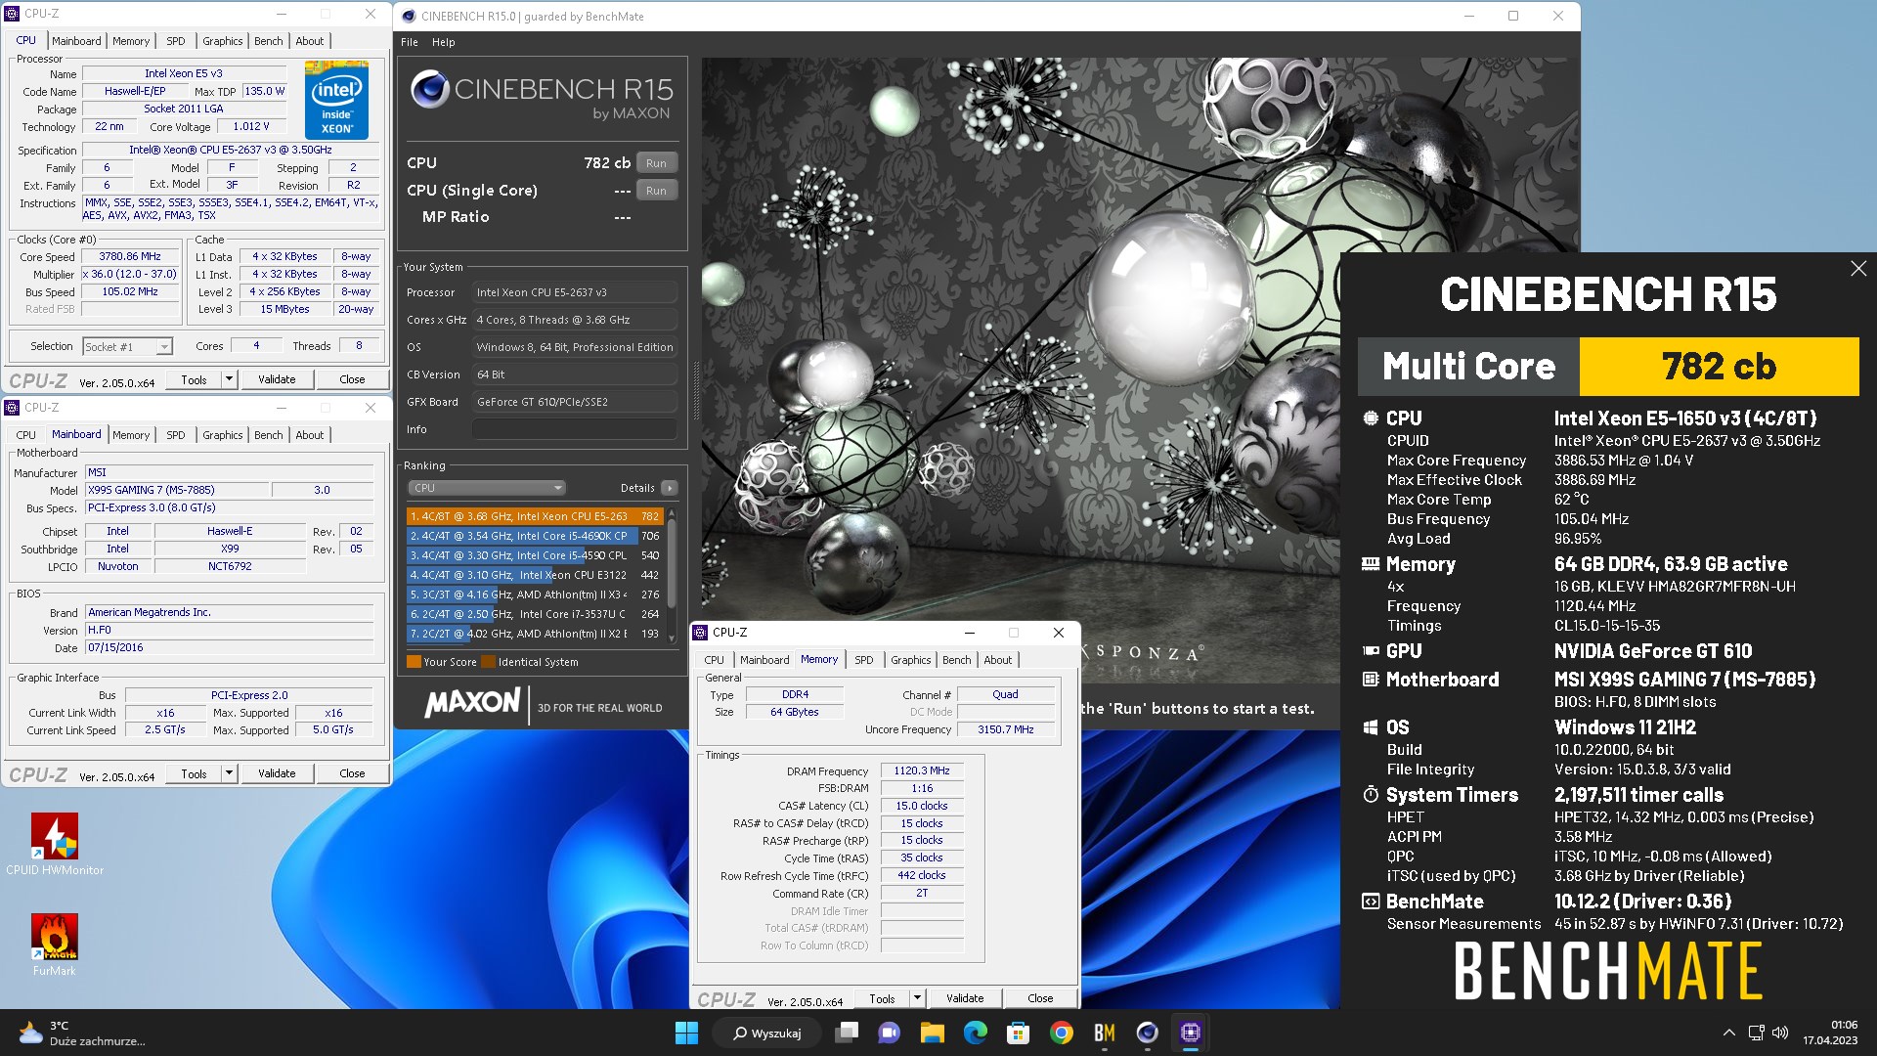Open the taskbar search box (Wyszukaj)
Image resolution: width=1877 pixels, height=1056 pixels.
point(766,1033)
